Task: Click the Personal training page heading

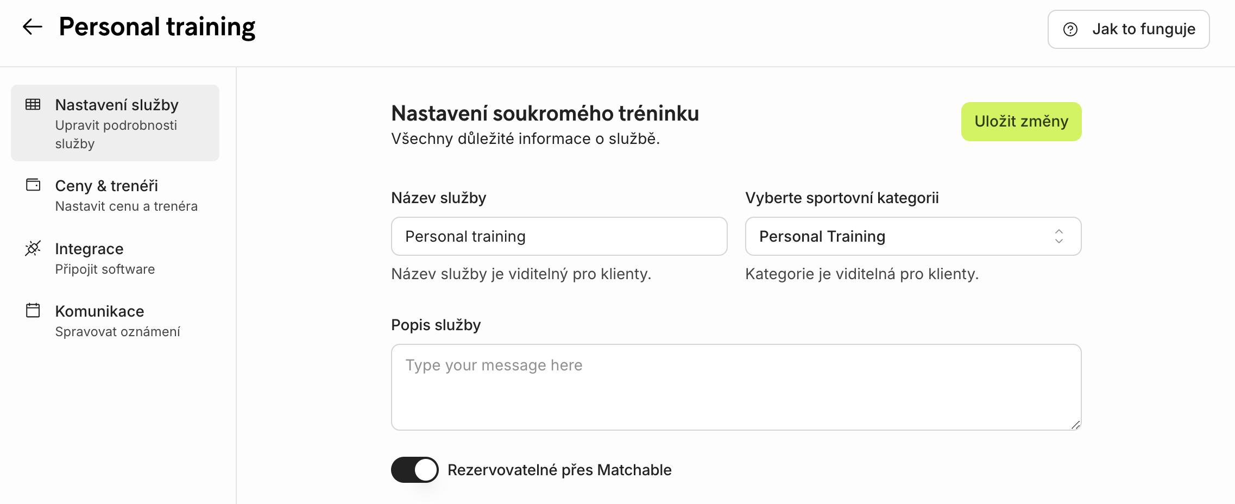Action: (x=157, y=27)
